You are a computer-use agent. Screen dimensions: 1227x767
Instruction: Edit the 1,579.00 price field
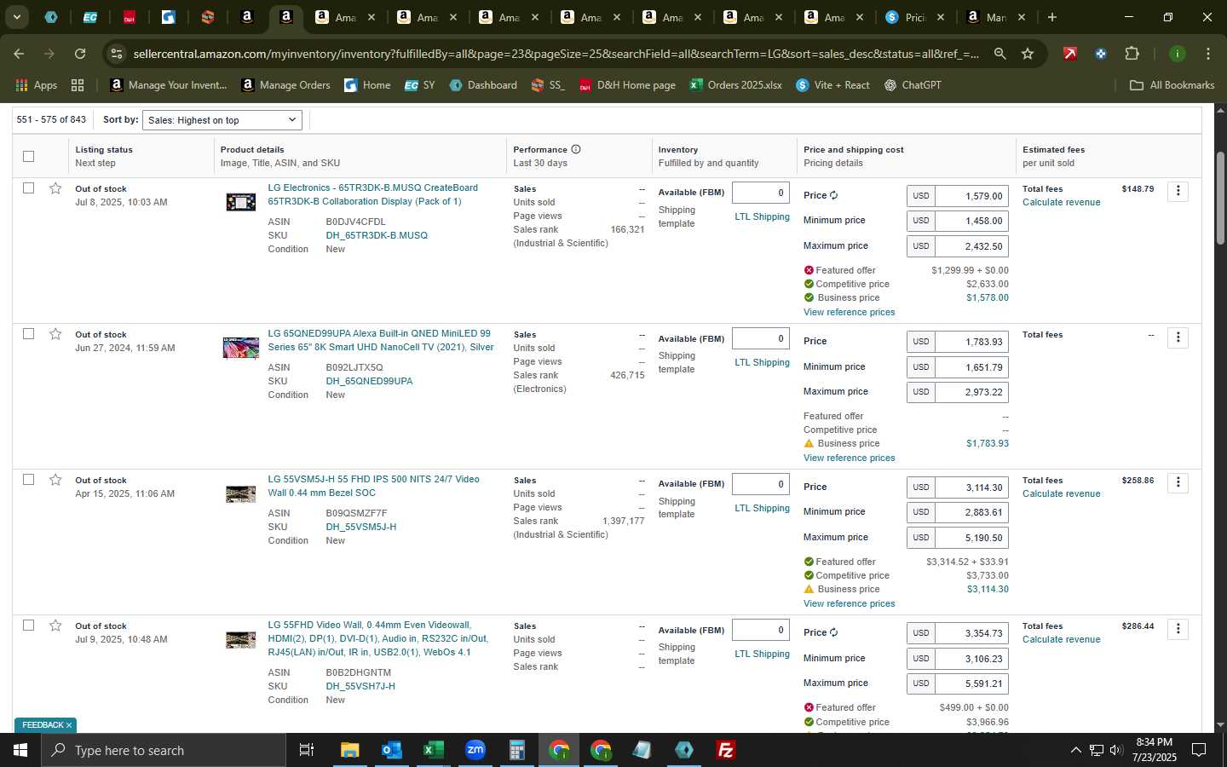pyautogui.click(x=971, y=196)
